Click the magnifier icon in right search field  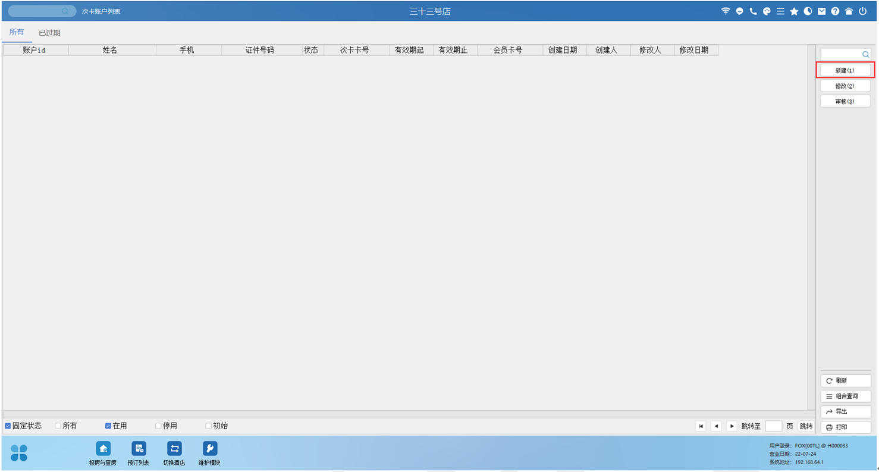tap(865, 55)
